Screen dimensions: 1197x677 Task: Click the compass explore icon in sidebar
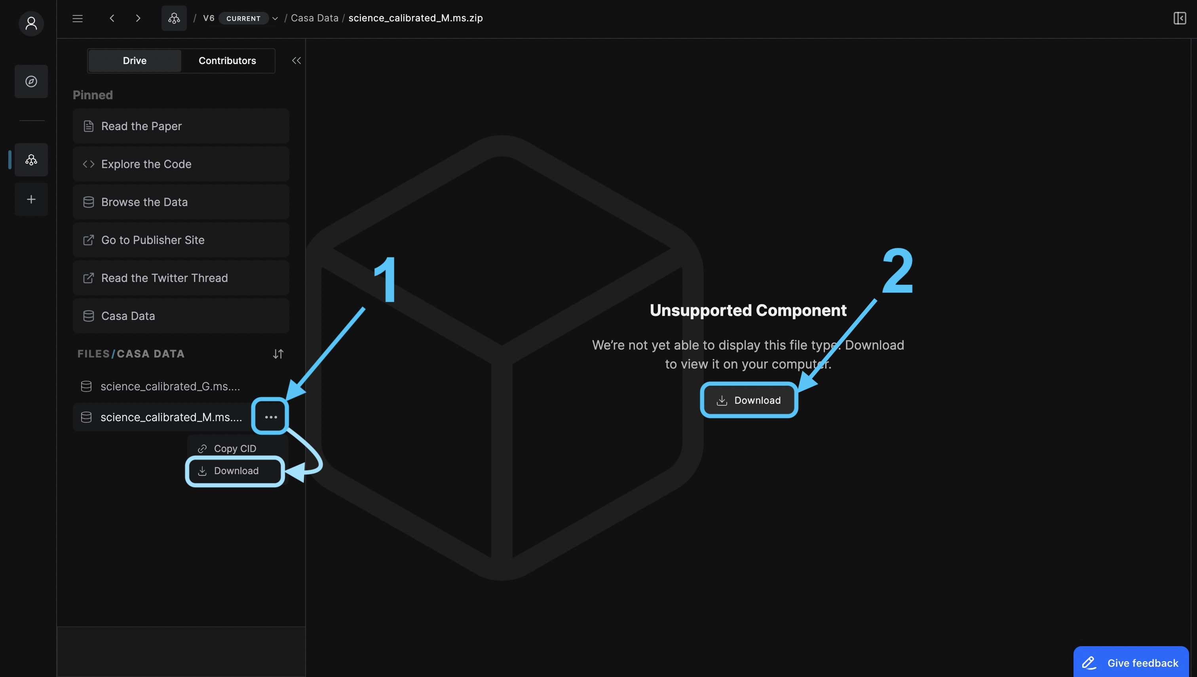pos(31,81)
